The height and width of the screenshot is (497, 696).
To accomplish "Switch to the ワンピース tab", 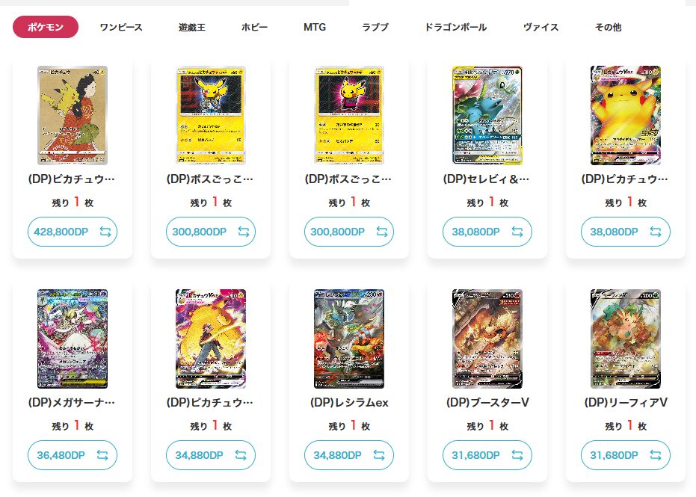I will click(x=121, y=27).
